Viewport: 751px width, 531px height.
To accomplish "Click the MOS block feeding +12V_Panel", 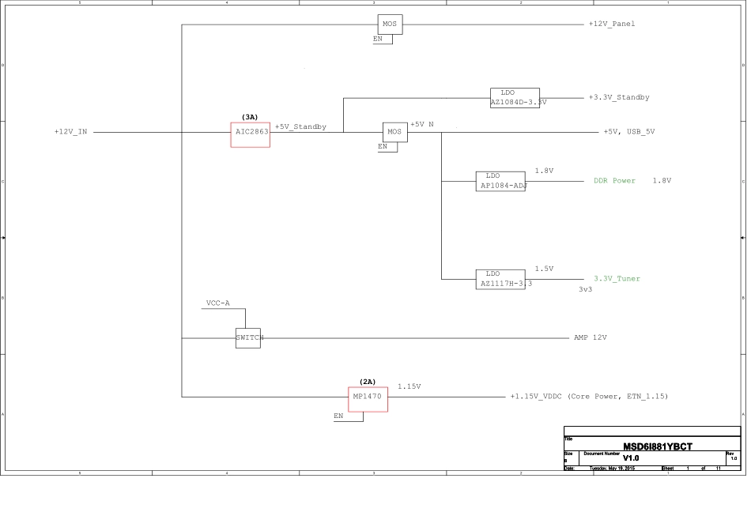I will pyautogui.click(x=391, y=24).
